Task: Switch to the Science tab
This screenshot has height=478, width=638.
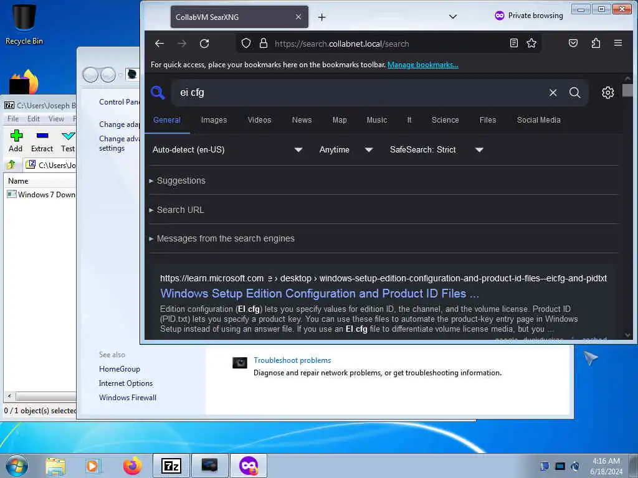Action: click(445, 120)
